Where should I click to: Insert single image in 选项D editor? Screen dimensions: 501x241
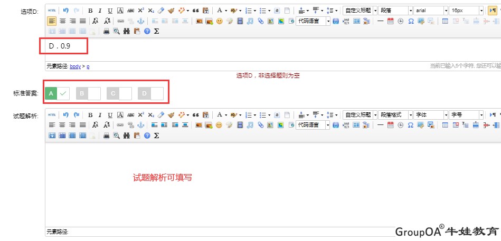point(199,22)
